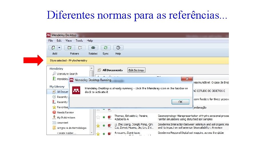Click the Related documents toolbar icon
275x155 pixels.
click(93, 48)
